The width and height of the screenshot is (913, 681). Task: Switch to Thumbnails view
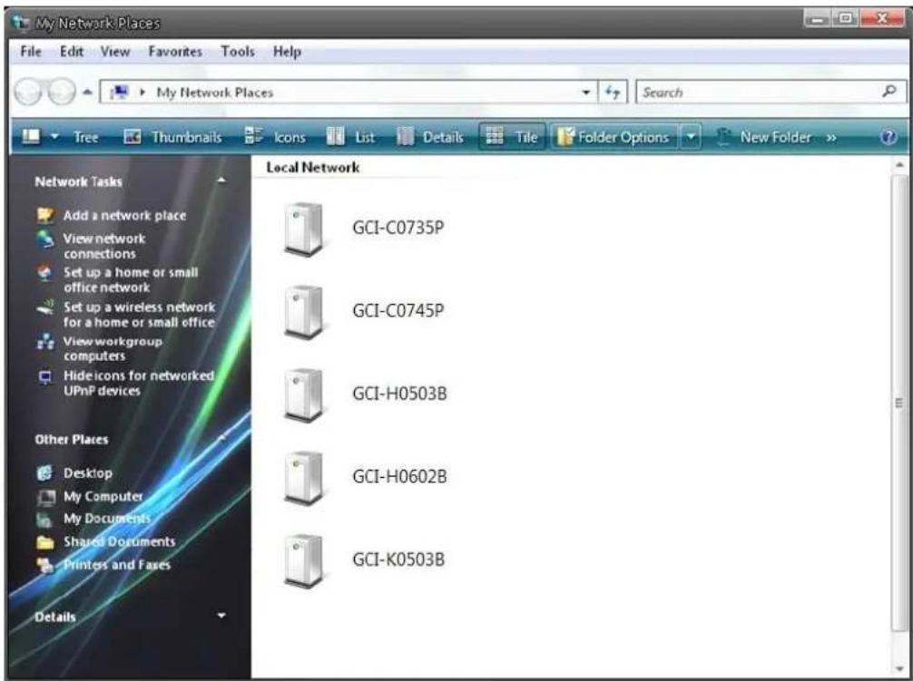pos(173,137)
